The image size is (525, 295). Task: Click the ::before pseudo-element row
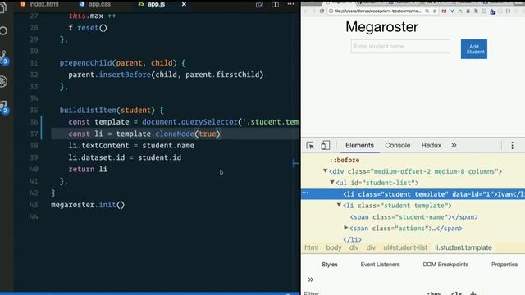pyautogui.click(x=345, y=161)
